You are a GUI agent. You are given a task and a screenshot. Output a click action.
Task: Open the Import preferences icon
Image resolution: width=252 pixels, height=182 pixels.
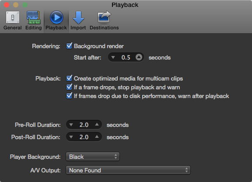coord(78,17)
